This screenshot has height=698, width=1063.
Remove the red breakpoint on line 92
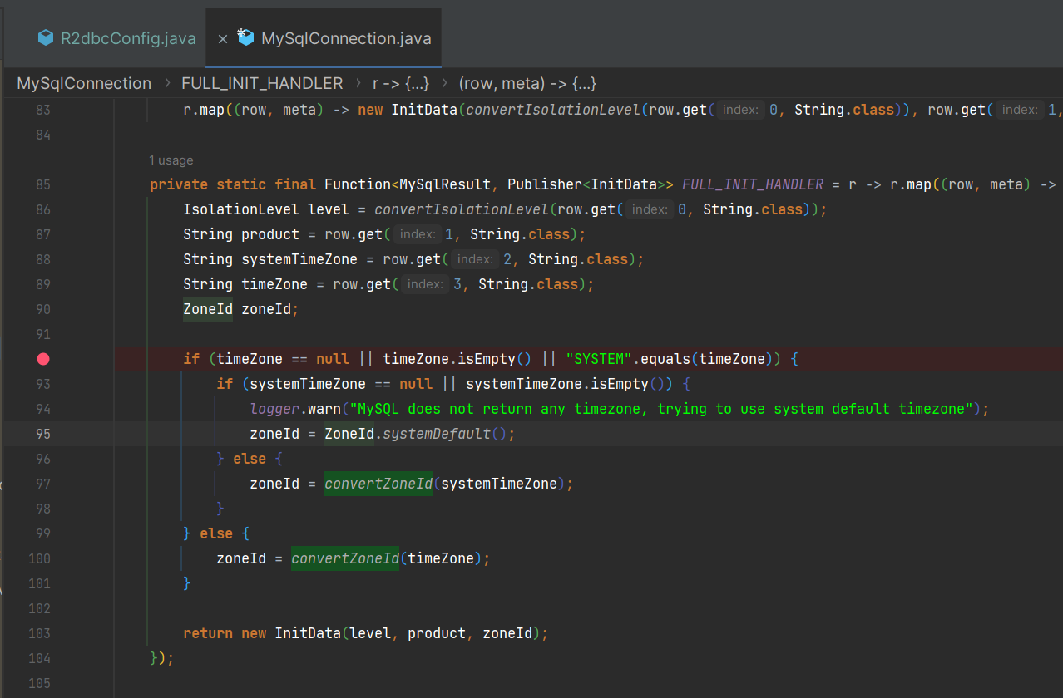point(43,359)
